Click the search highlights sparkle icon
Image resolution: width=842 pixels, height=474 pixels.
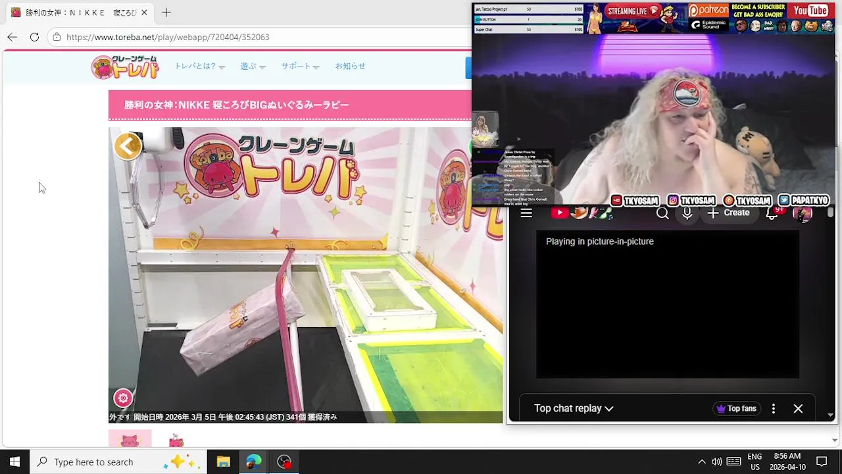click(x=181, y=461)
